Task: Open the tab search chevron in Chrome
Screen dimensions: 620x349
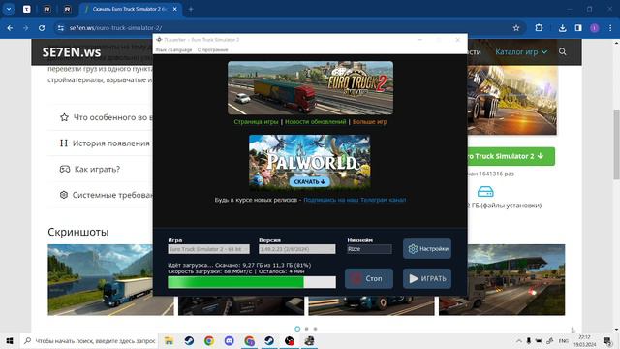Action: point(9,9)
